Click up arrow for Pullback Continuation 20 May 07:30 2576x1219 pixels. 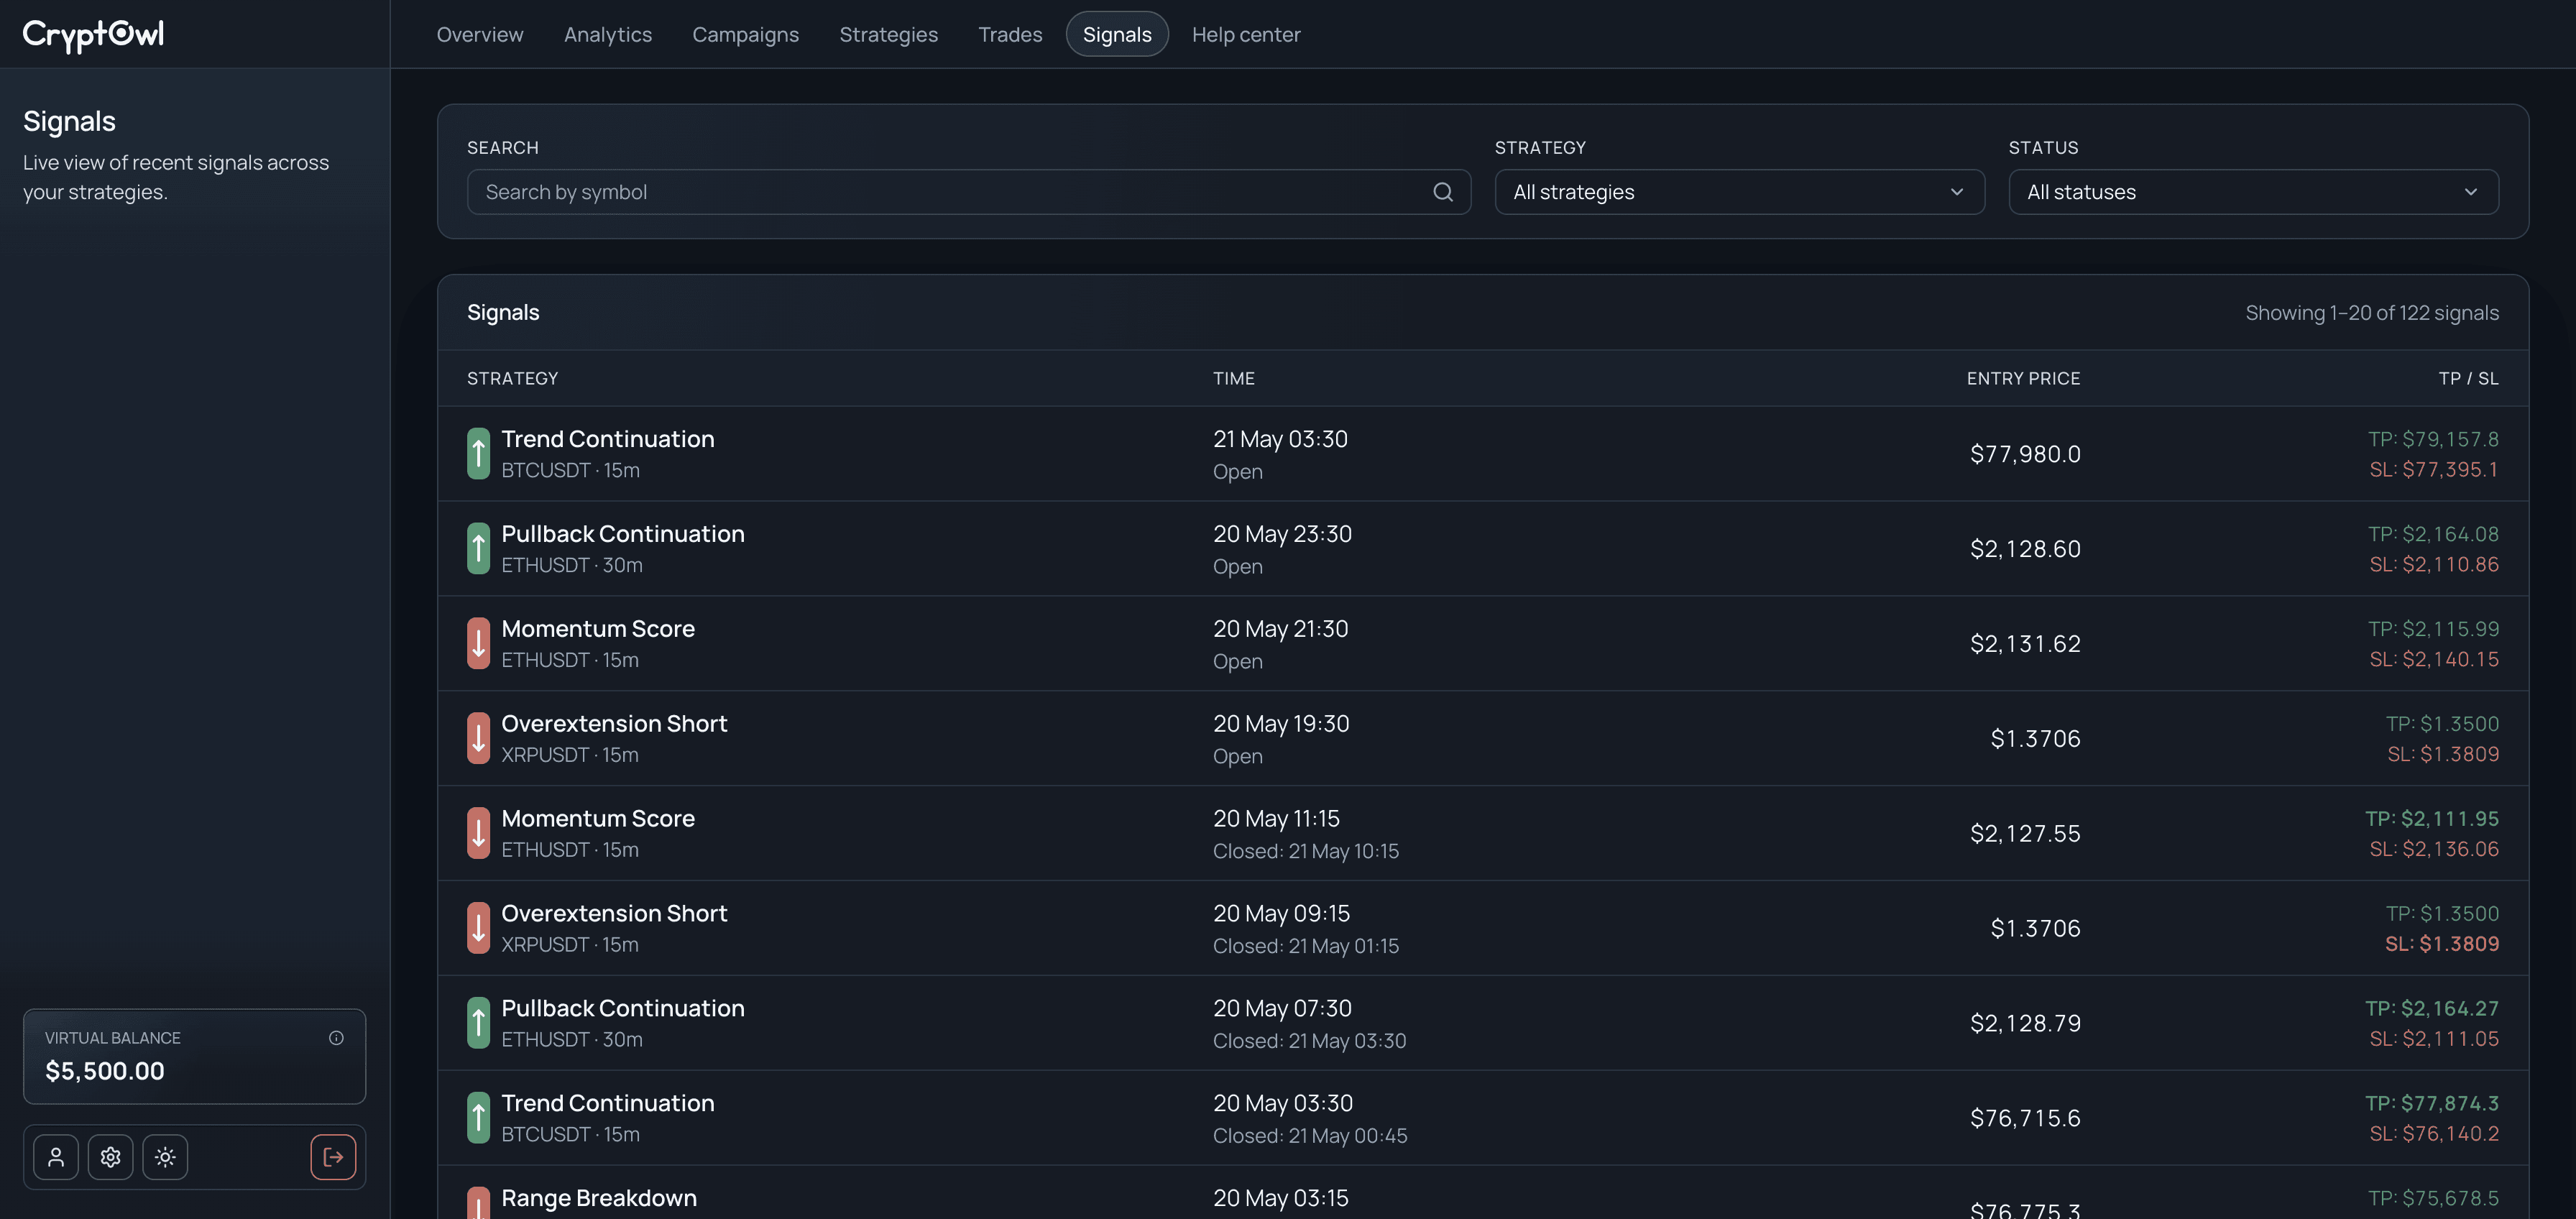point(478,1023)
